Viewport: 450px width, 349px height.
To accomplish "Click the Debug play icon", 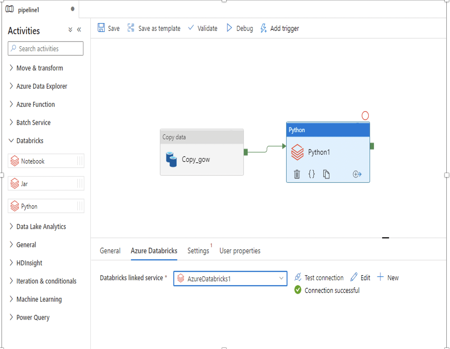I will 229,28.
